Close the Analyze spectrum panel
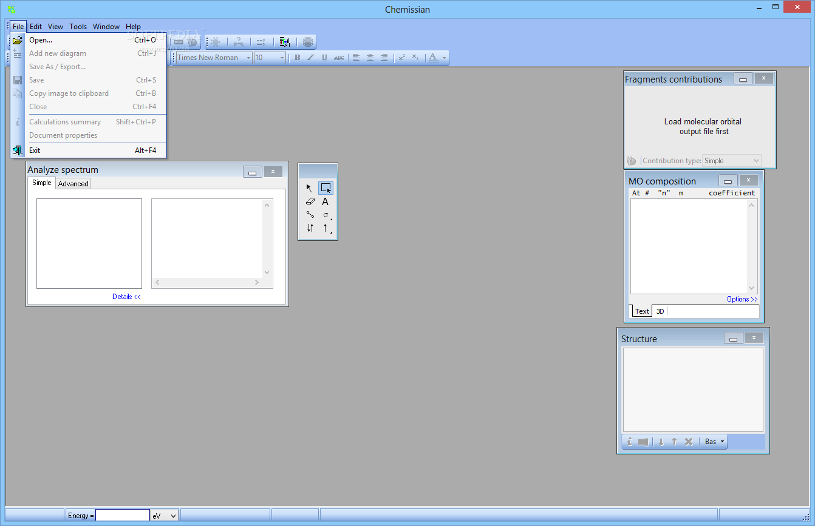The width and height of the screenshot is (815, 526). click(x=273, y=172)
